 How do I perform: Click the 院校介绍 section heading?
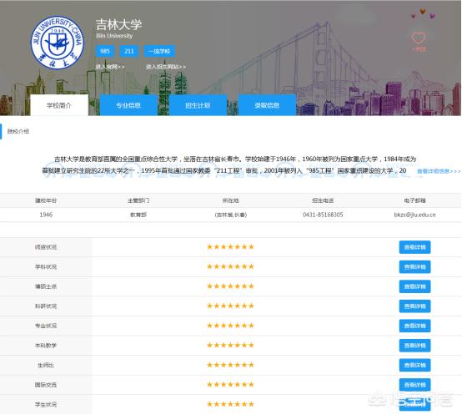[x=18, y=131]
